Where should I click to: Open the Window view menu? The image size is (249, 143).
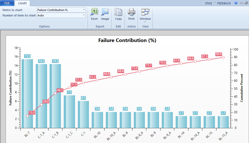[145, 15]
